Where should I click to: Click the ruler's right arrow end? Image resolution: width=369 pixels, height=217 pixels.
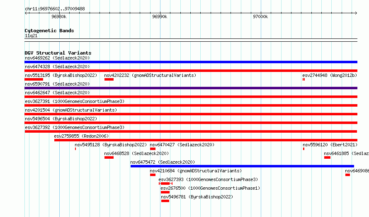(356, 13)
